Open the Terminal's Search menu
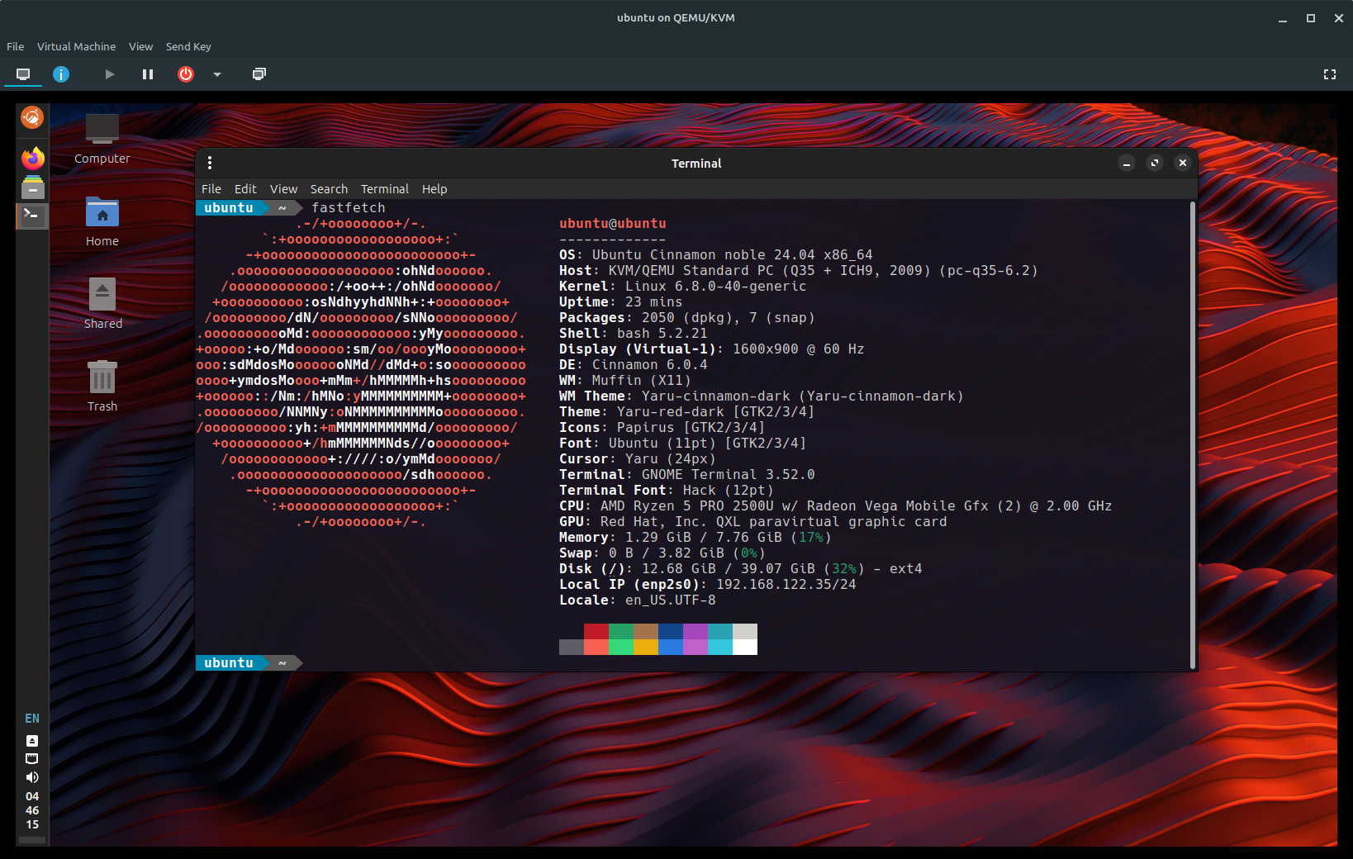The height and width of the screenshot is (859, 1353). 329,189
